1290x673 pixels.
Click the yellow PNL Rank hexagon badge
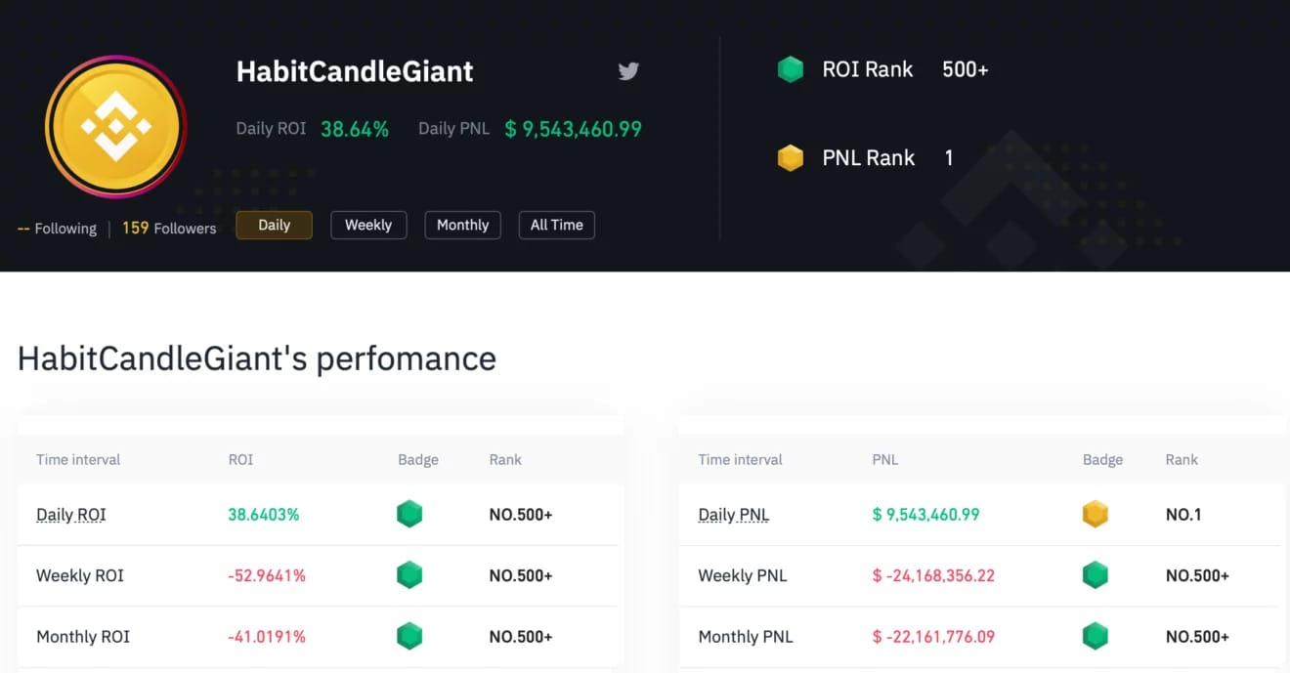790,157
